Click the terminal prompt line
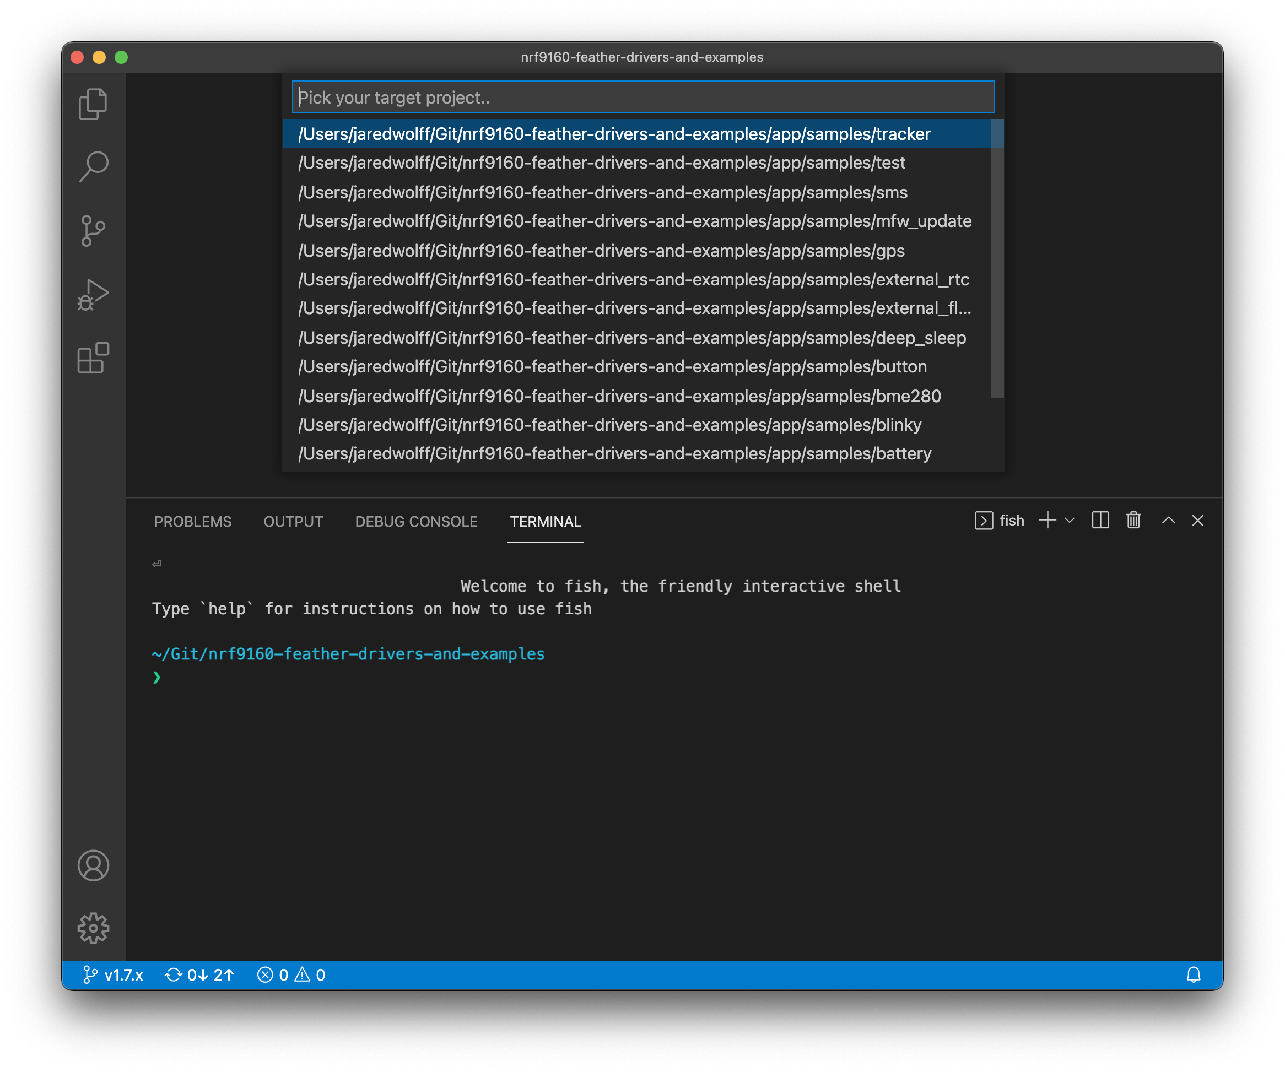This screenshot has width=1285, height=1072. click(x=156, y=676)
